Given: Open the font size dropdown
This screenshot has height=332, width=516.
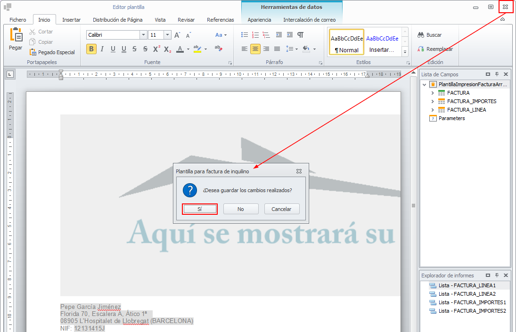Looking at the screenshot, I should (x=167, y=35).
